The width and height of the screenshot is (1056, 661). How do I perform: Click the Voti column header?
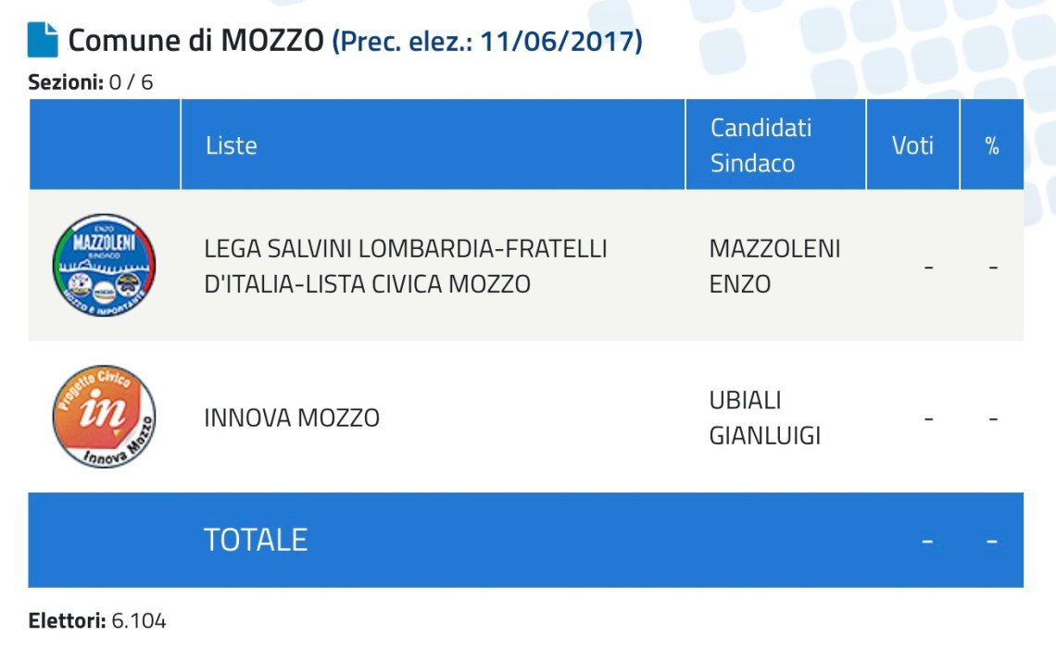[x=912, y=145]
